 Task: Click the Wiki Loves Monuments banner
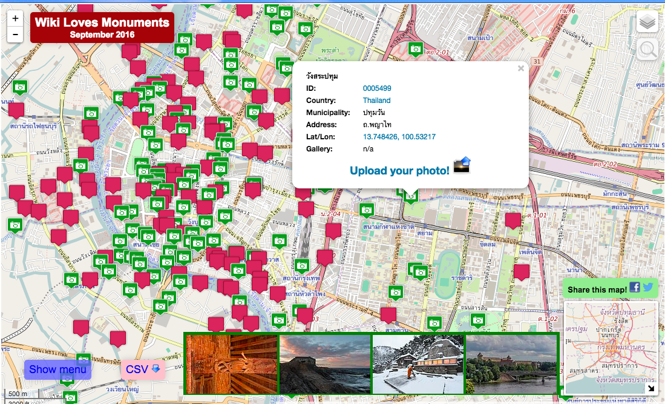pos(102,27)
